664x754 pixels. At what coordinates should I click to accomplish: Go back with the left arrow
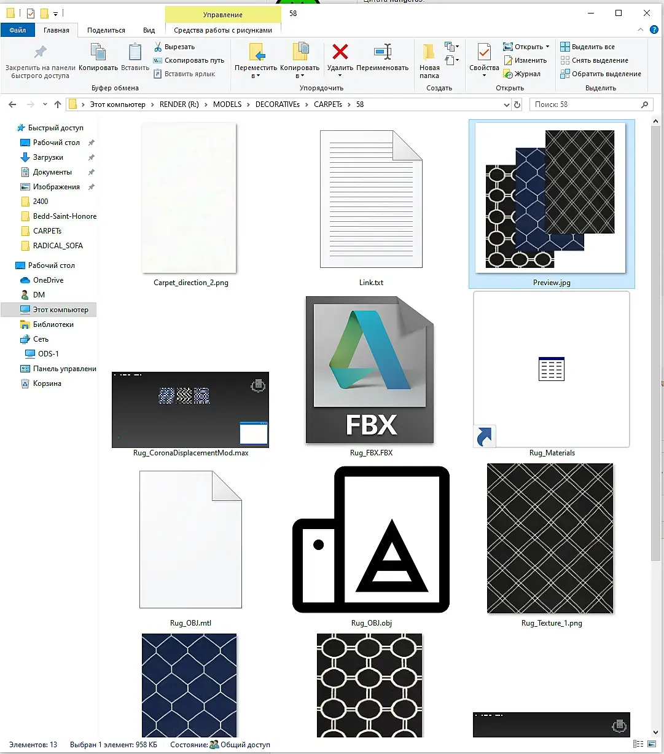coord(12,104)
